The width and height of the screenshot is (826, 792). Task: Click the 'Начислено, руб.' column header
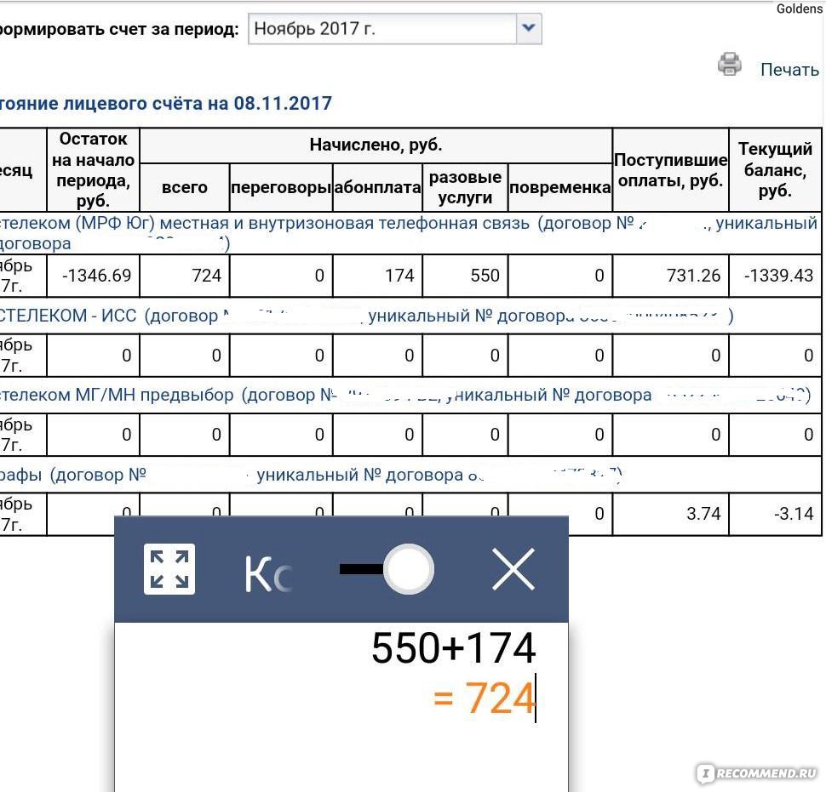[376, 145]
